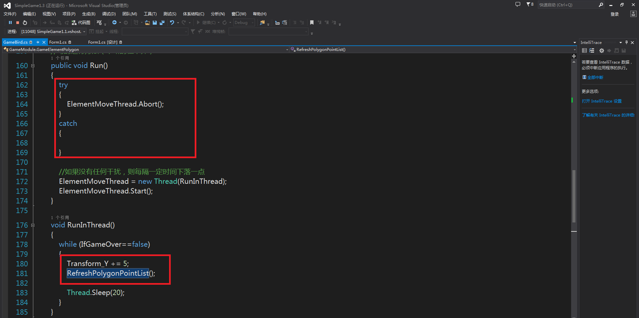
Task: Click the while (IfGameOver==false) line
Action: click(104, 244)
